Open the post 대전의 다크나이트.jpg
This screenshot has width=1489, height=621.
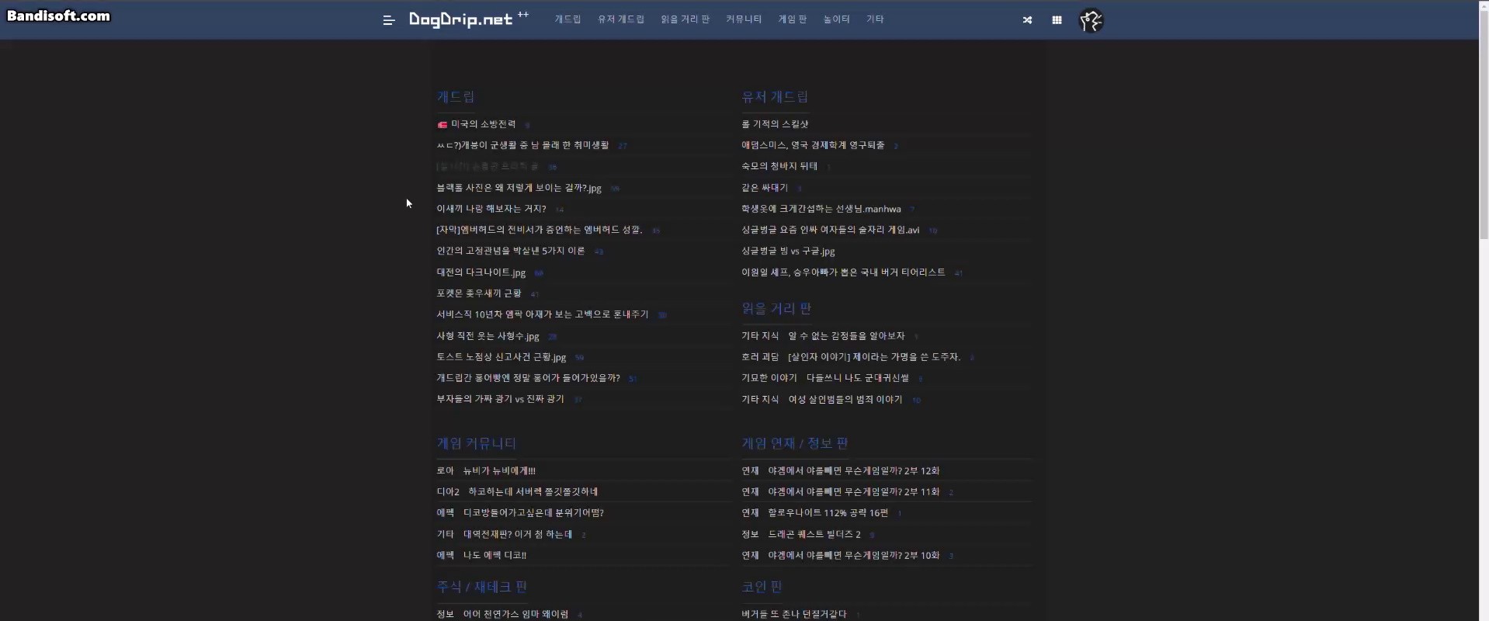coord(481,272)
